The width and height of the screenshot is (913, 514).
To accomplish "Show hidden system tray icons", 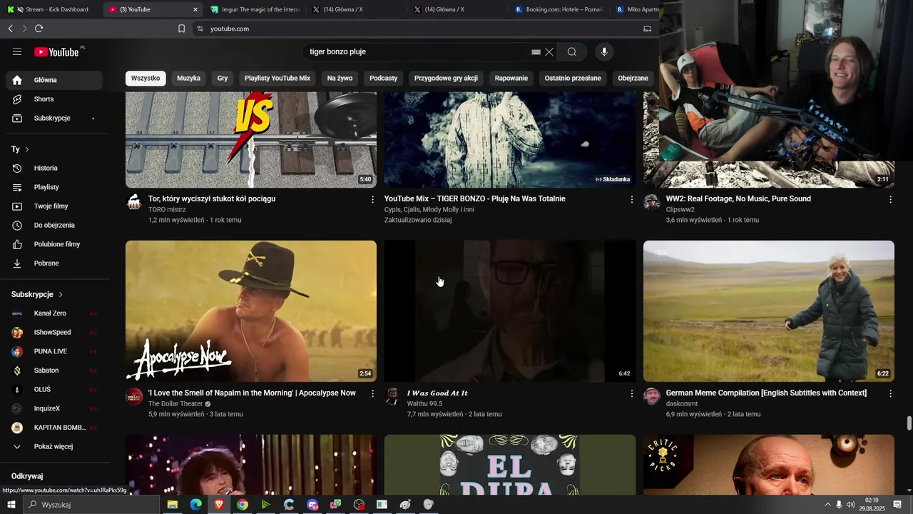I will coord(827,505).
